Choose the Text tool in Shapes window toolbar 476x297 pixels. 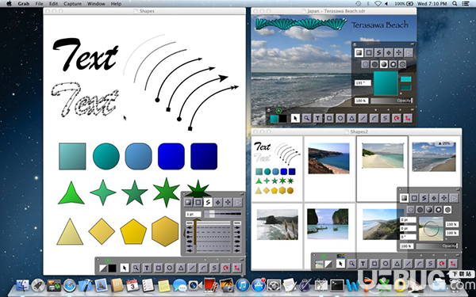click(x=147, y=268)
